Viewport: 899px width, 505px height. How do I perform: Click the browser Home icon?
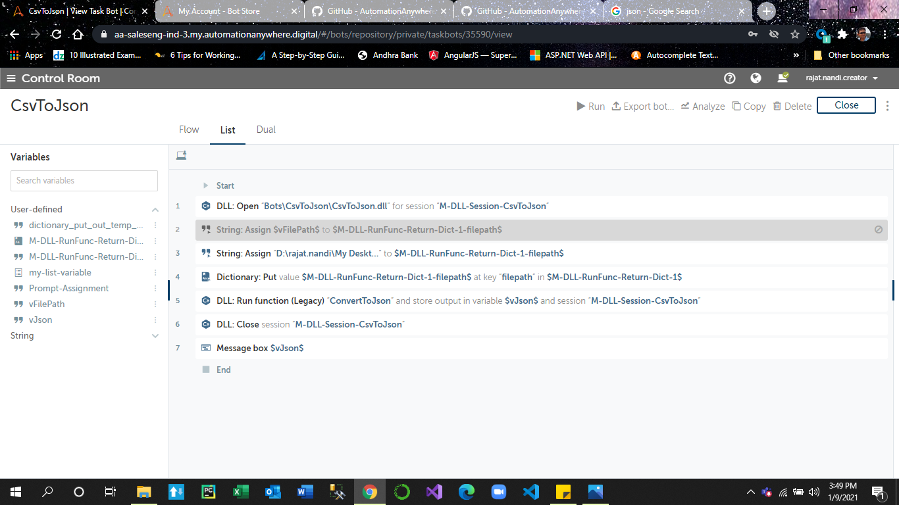pos(78,34)
